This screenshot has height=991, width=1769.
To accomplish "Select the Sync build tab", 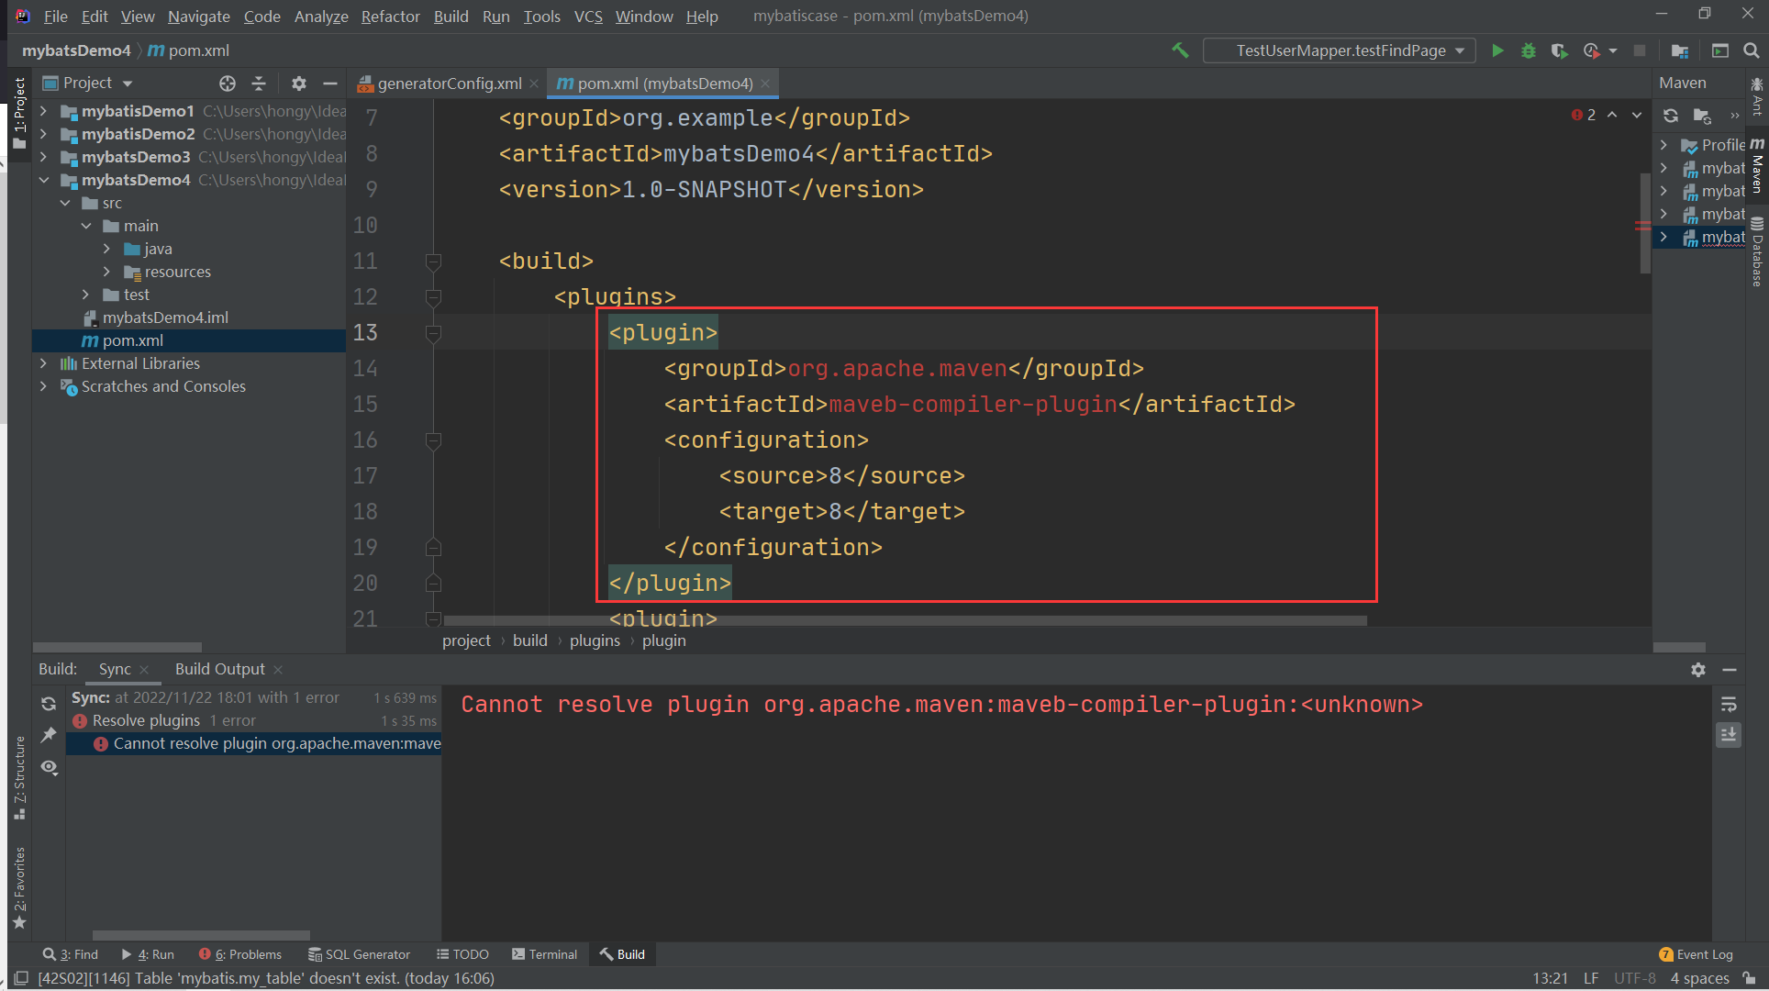I will click(115, 669).
